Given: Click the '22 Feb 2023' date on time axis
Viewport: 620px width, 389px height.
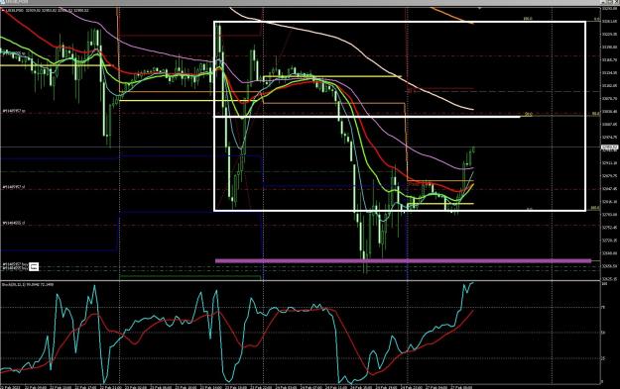Looking at the screenshot, I should [x=9, y=387].
